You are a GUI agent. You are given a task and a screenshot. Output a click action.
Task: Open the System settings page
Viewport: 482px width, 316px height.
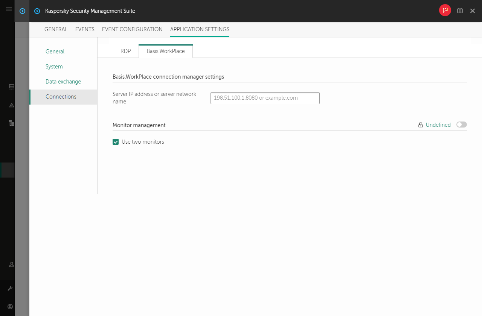54,66
